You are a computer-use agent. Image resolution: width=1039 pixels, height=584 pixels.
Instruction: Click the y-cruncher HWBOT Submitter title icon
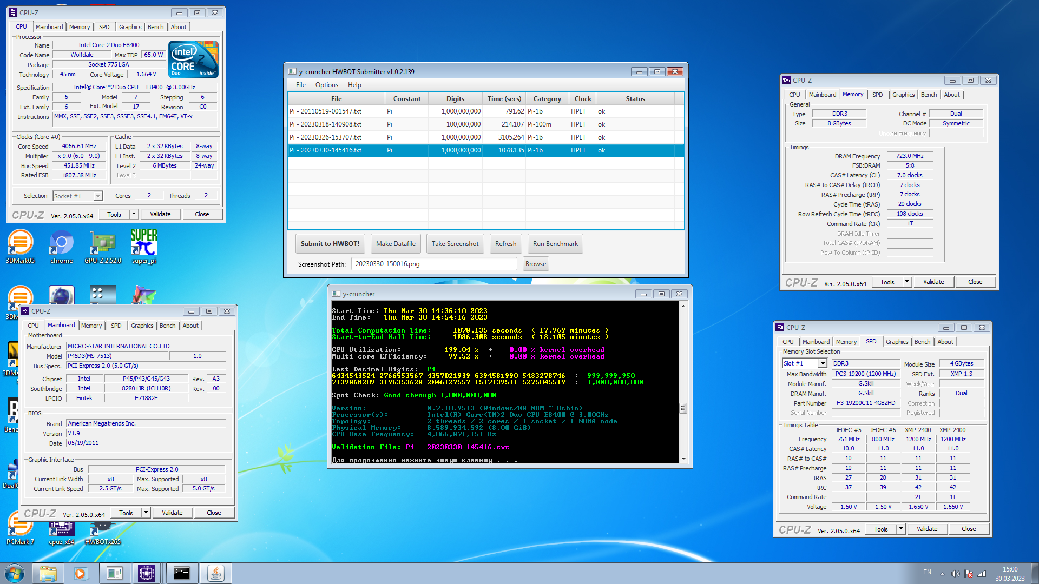292,71
